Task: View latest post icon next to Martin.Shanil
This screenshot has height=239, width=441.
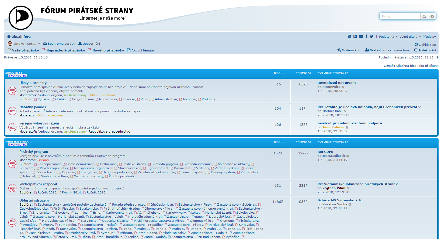Action: [x=345, y=111]
